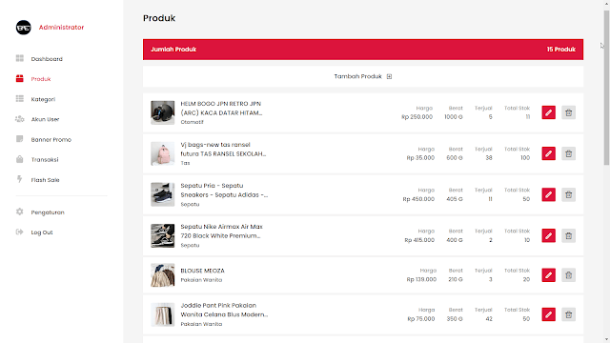The width and height of the screenshot is (610, 343).
Task: Click the Banner Promo icon
Action: click(19, 139)
